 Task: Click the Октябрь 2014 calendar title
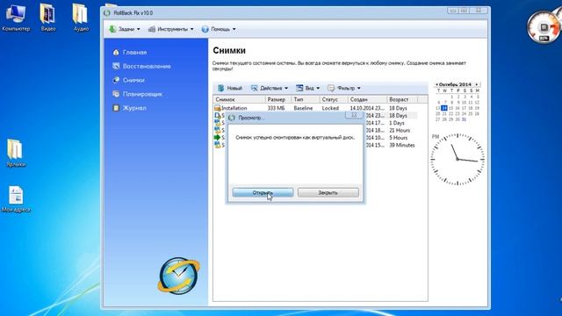[x=455, y=84]
